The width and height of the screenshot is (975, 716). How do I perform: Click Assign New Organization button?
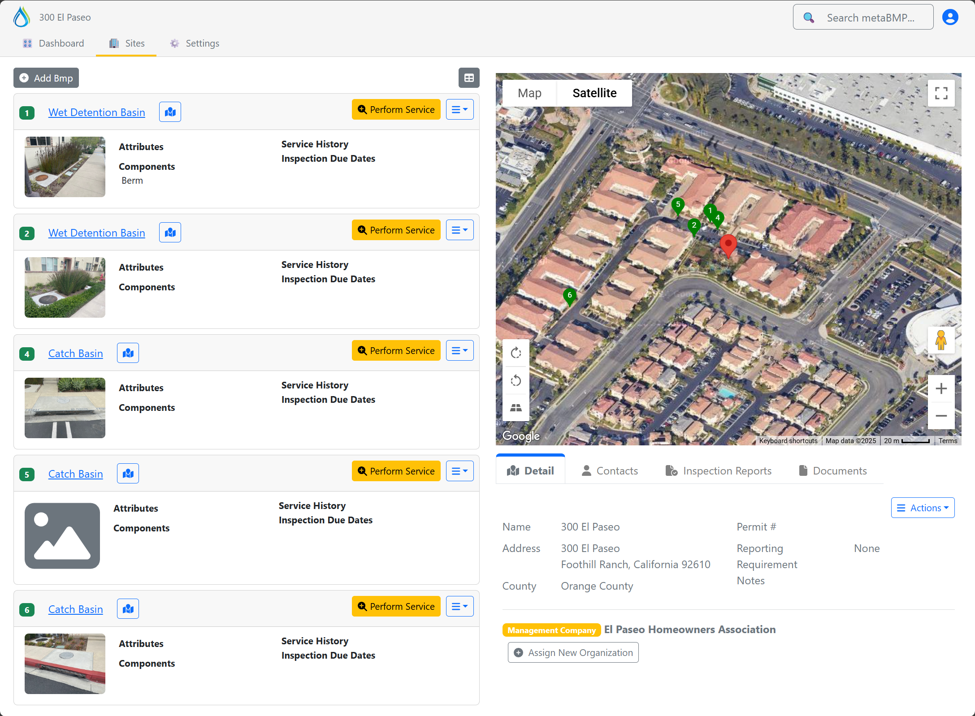point(573,652)
